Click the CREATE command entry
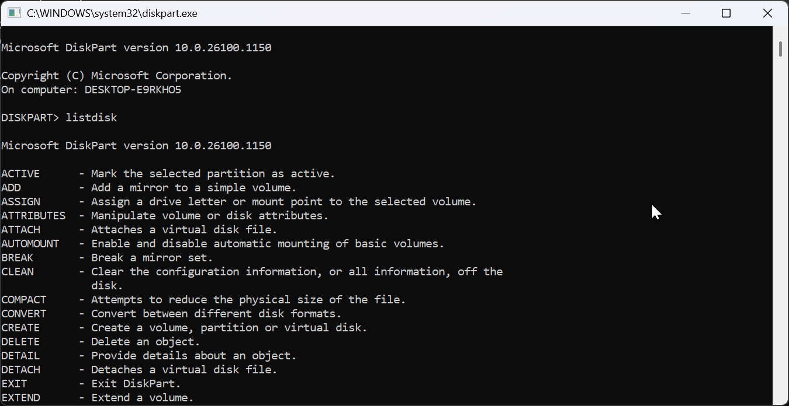 (x=20, y=328)
